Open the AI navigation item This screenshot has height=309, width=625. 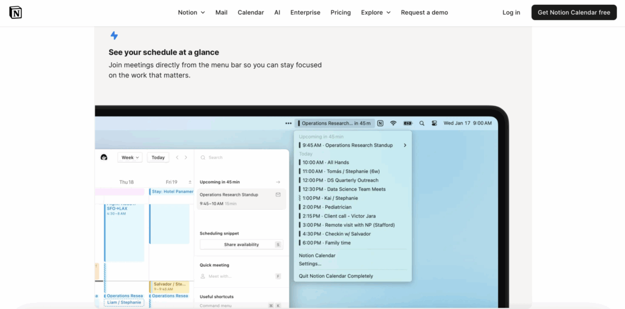coord(277,12)
